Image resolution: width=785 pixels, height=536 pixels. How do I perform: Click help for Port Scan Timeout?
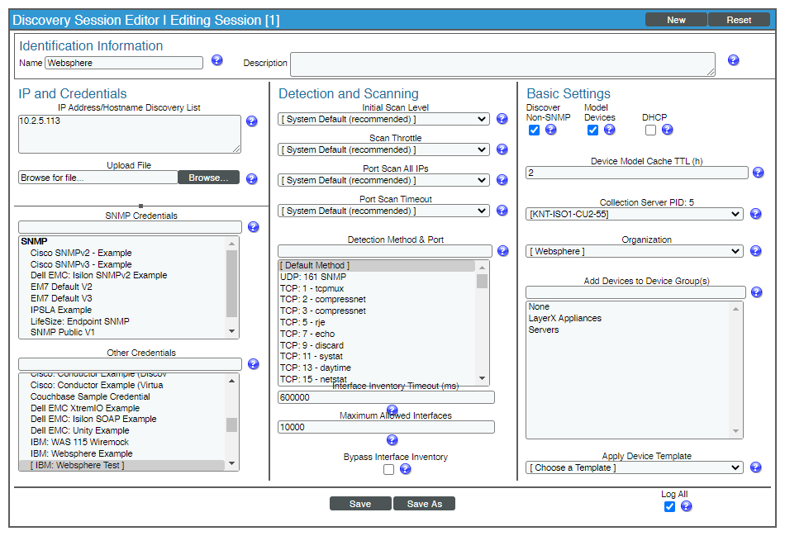click(x=502, y=211)
